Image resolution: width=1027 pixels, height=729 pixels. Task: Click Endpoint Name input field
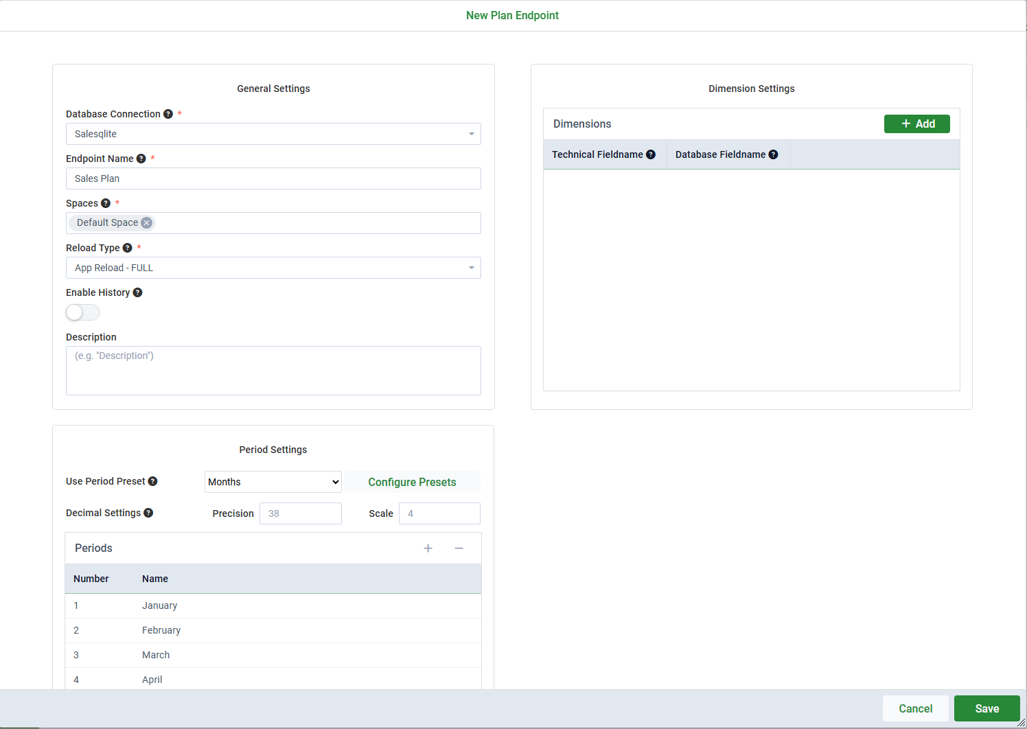tap(273, 178)
